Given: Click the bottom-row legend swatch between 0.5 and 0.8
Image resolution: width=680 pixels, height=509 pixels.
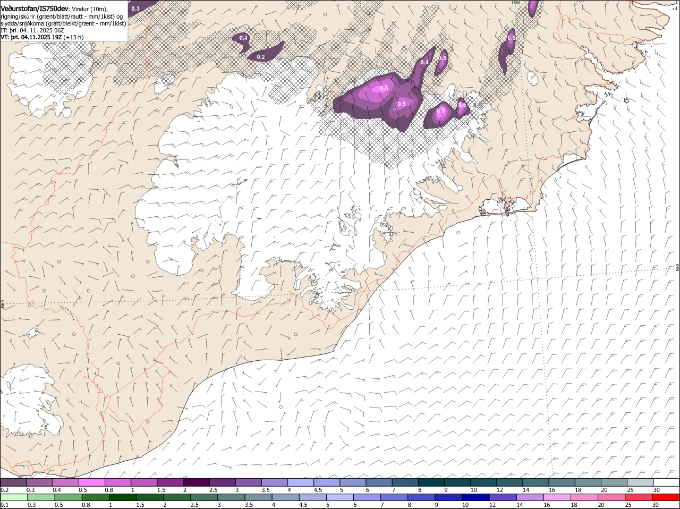Looking at the screenshot, I should [68, 497].
